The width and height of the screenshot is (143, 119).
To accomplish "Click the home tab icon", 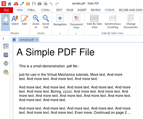I will [14, 40].
